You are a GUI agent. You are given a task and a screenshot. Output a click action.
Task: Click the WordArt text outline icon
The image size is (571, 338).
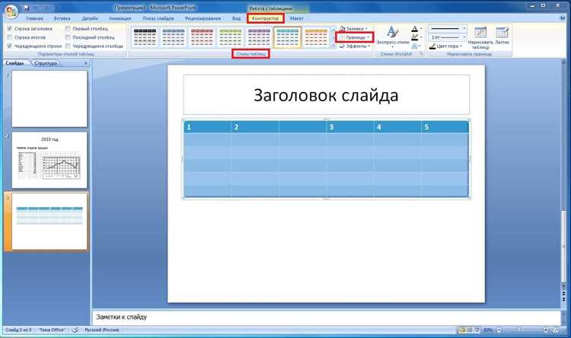tap(414, 37)
